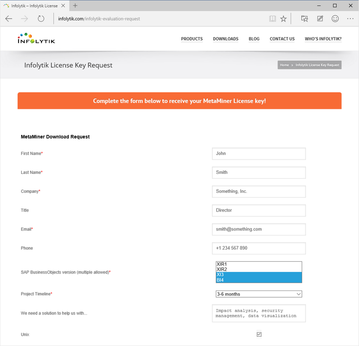
Task: Open CONTACT US page
Action: (x=282, y=39)
